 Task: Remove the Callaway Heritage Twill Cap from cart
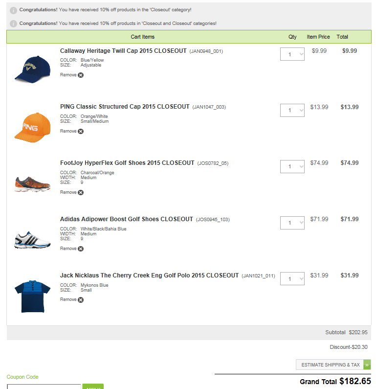pos(81,75)
